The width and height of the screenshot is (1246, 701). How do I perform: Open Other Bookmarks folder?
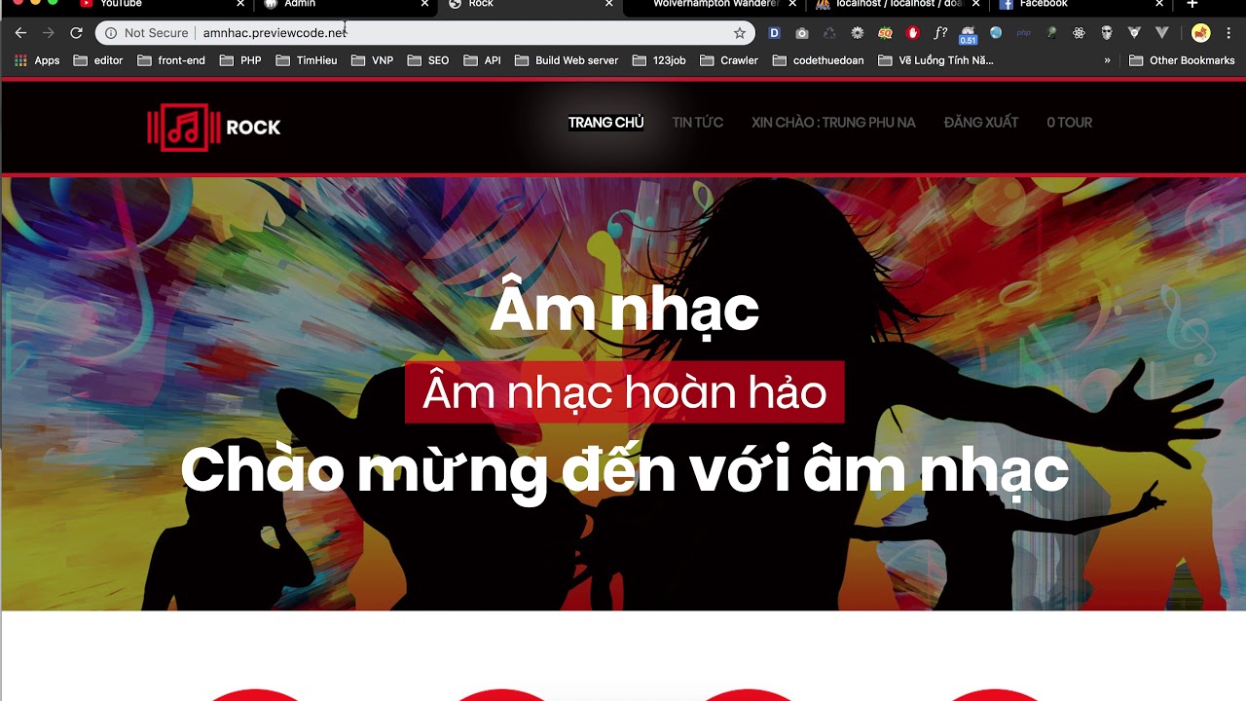[x=1182, y=60]
